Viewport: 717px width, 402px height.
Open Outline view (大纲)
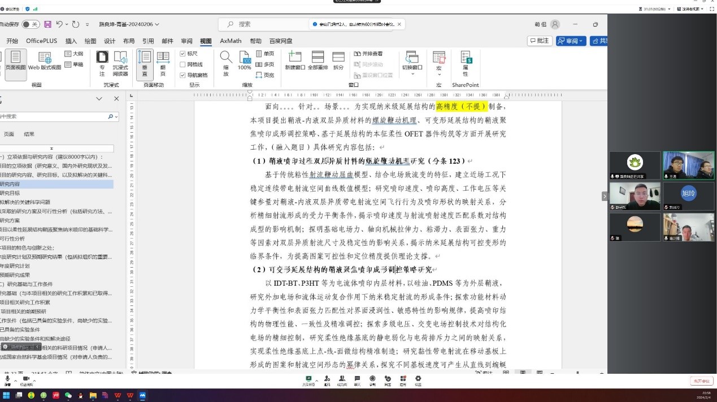(x=73, y=54)
